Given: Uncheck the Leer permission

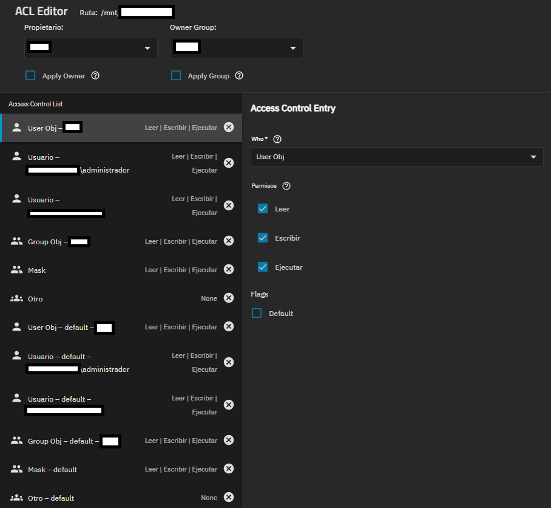Looking at the screenshot, I should tap(263, 208).
